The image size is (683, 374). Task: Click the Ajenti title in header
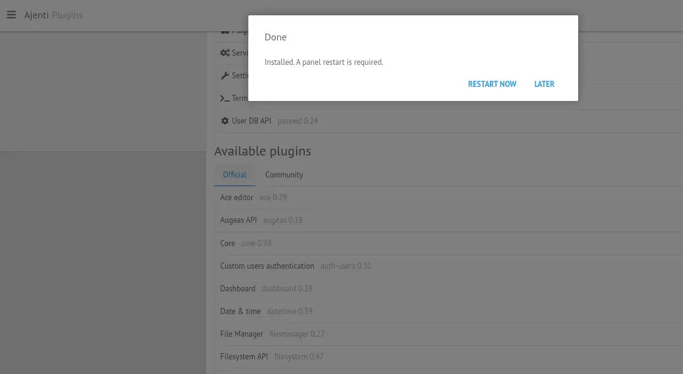(37, 15)
